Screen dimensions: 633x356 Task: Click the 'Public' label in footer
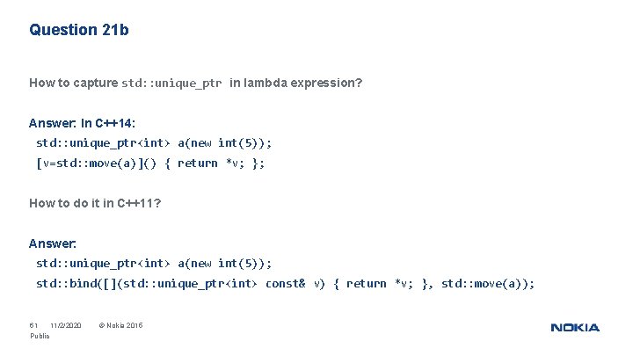(40, 336)
